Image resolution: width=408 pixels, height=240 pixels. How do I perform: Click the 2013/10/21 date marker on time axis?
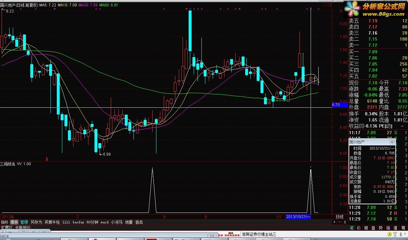coord(298,217)
